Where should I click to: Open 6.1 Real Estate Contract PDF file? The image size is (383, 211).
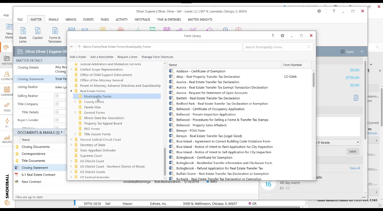tap(39, 175)
